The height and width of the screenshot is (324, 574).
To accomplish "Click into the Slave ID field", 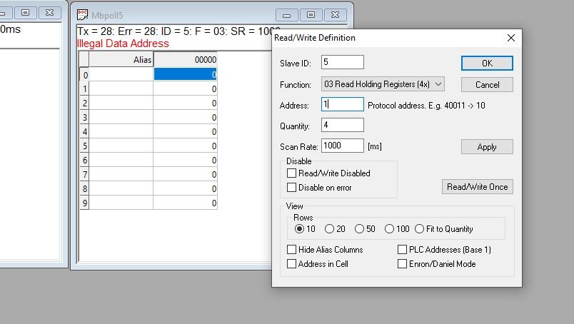I will tap(343, 63).
